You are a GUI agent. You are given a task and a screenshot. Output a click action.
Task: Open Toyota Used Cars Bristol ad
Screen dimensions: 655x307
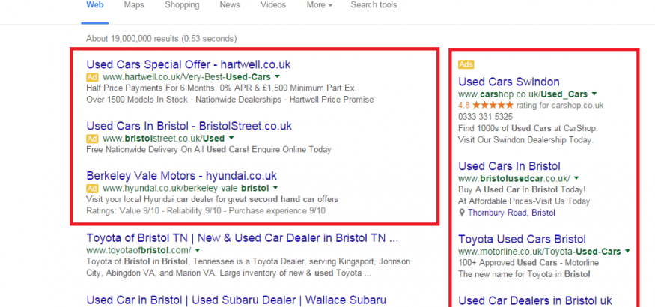523,239
